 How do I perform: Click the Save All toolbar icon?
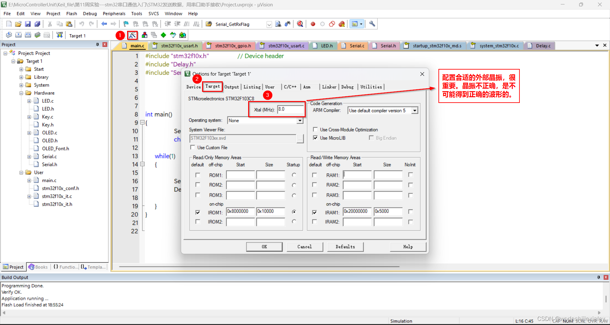tap(37, 24)
